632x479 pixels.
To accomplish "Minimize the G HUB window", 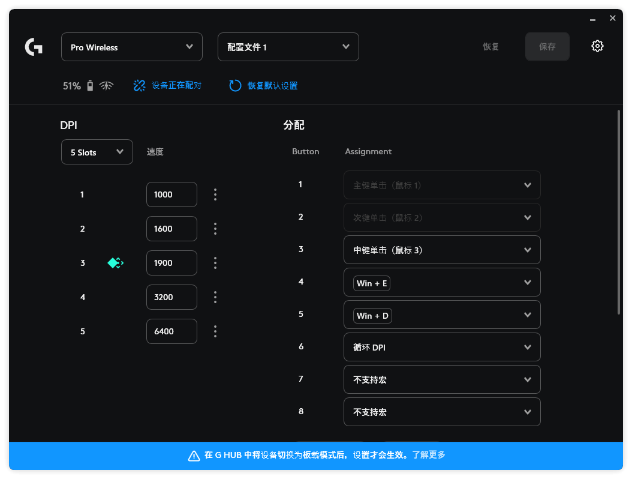I will click(592, 19).
